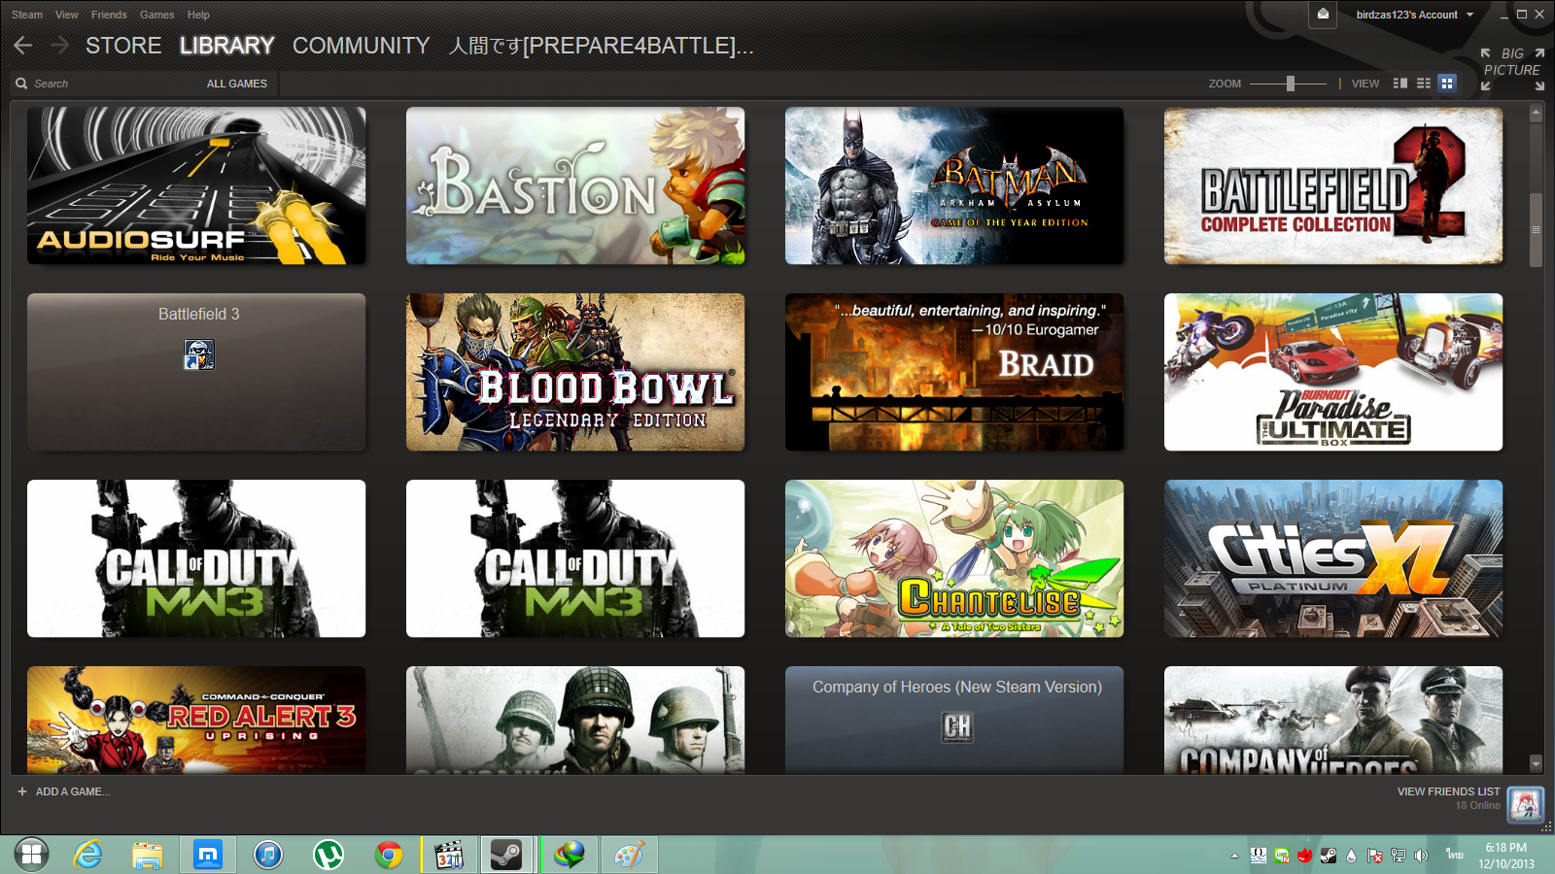Image resolution: width=1555 pixels, height=874 pixels.
Task: Select Burnout Paradise Ultimate Box tile
Action: (x=1333, y=372)
